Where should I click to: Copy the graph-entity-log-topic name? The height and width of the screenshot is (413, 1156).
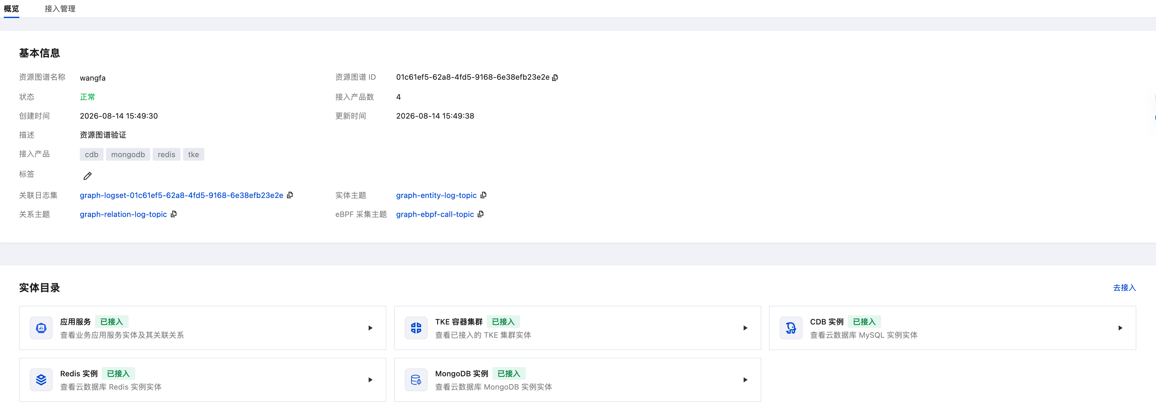coord(483,195)
